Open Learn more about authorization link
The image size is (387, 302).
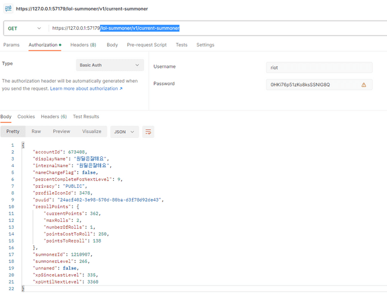coord(86,89)
